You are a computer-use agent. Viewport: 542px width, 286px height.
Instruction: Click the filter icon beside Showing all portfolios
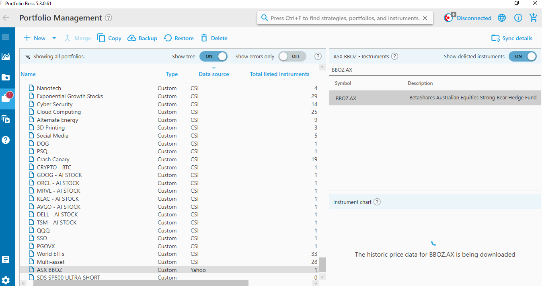28,57
